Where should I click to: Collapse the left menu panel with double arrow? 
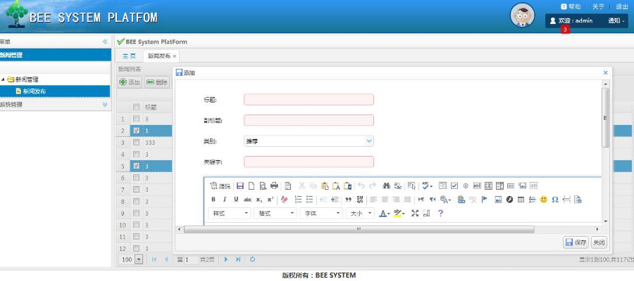(105, 41)
